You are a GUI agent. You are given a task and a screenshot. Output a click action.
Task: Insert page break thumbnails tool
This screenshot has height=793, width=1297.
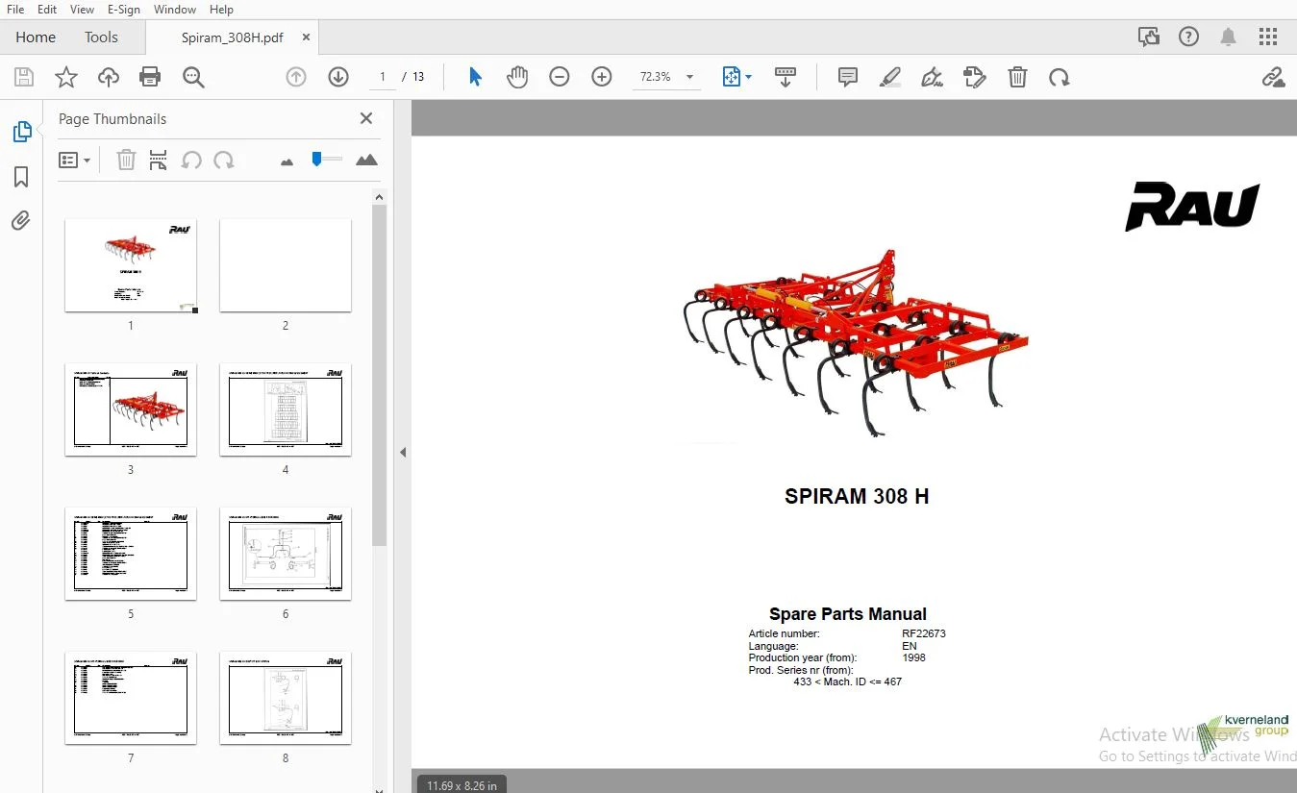click(x=159, y=160)
